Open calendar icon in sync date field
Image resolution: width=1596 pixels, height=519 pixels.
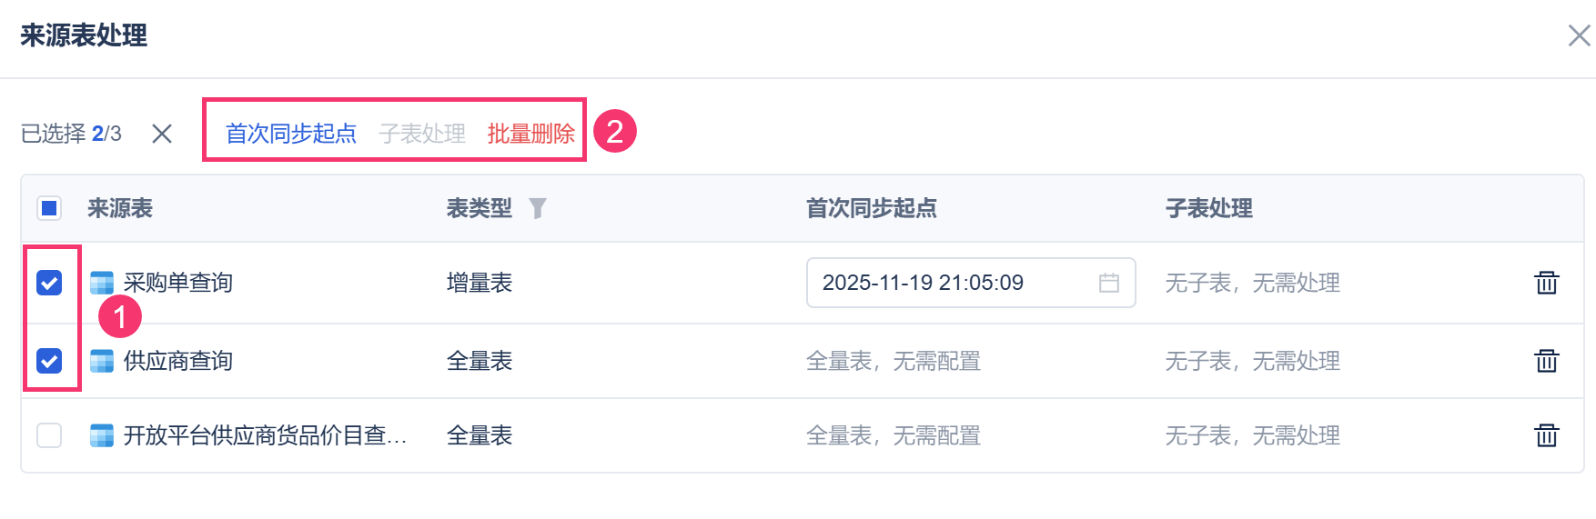pos(1108,283)
